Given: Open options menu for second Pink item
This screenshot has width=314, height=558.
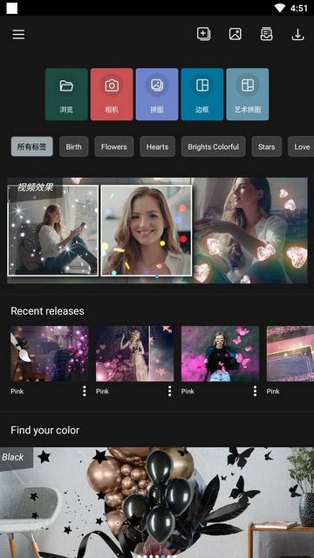Looking at the screenshot, I should (170, 391).
